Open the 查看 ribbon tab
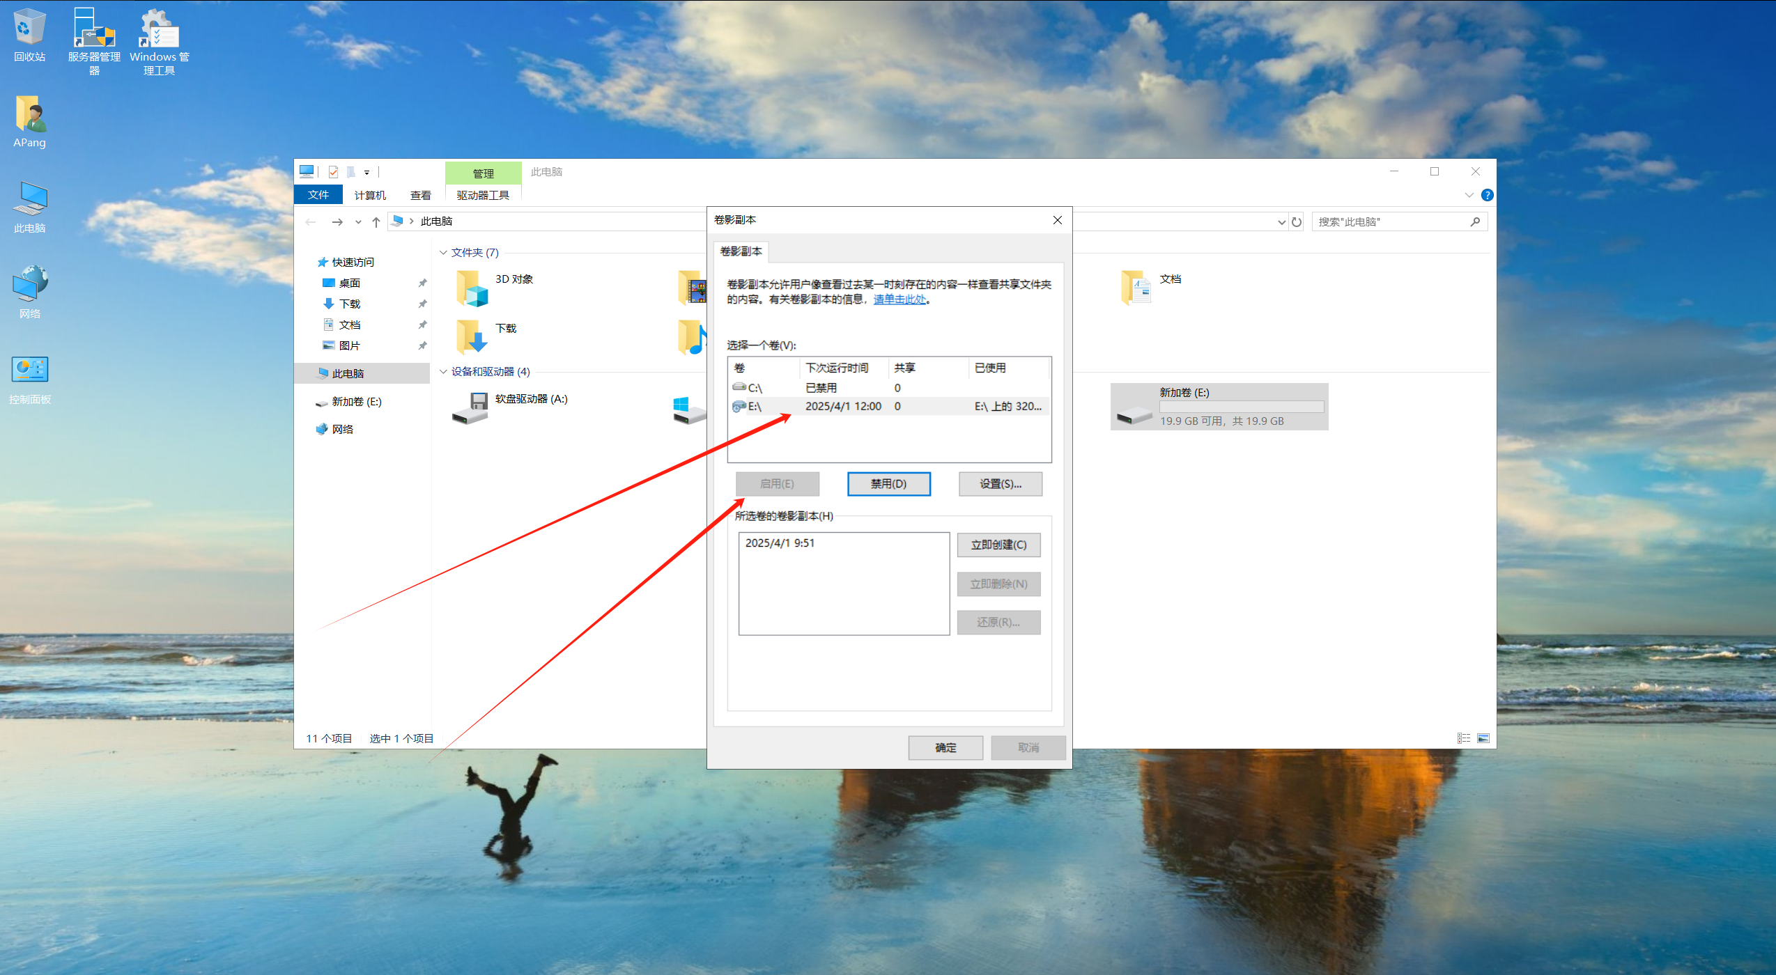 point(420,195)
